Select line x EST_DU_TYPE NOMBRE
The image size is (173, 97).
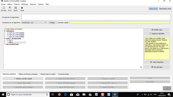[16, 37]
